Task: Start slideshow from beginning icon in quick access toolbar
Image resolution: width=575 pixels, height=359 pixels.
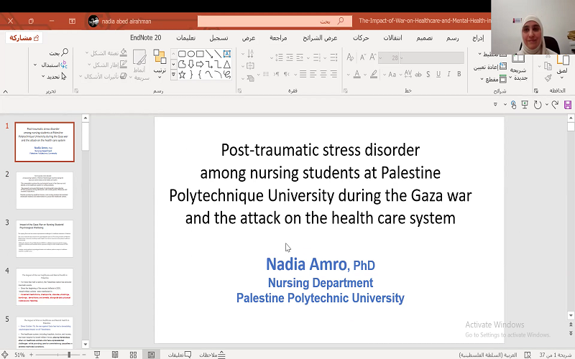Action: 524,105
